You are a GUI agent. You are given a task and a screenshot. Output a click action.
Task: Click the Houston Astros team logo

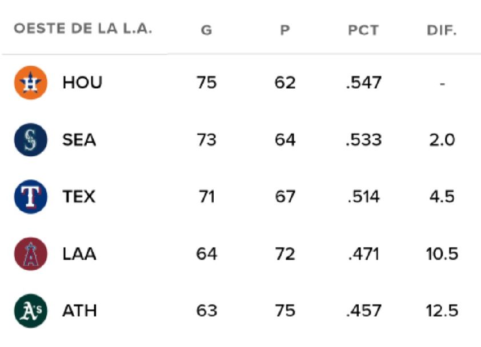click(x=30, y=83)
